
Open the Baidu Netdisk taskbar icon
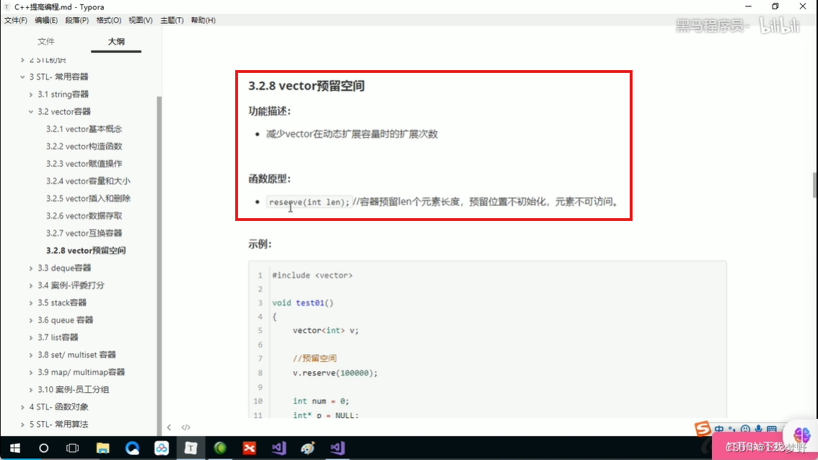pyautogui.click(x=162, y=448)
